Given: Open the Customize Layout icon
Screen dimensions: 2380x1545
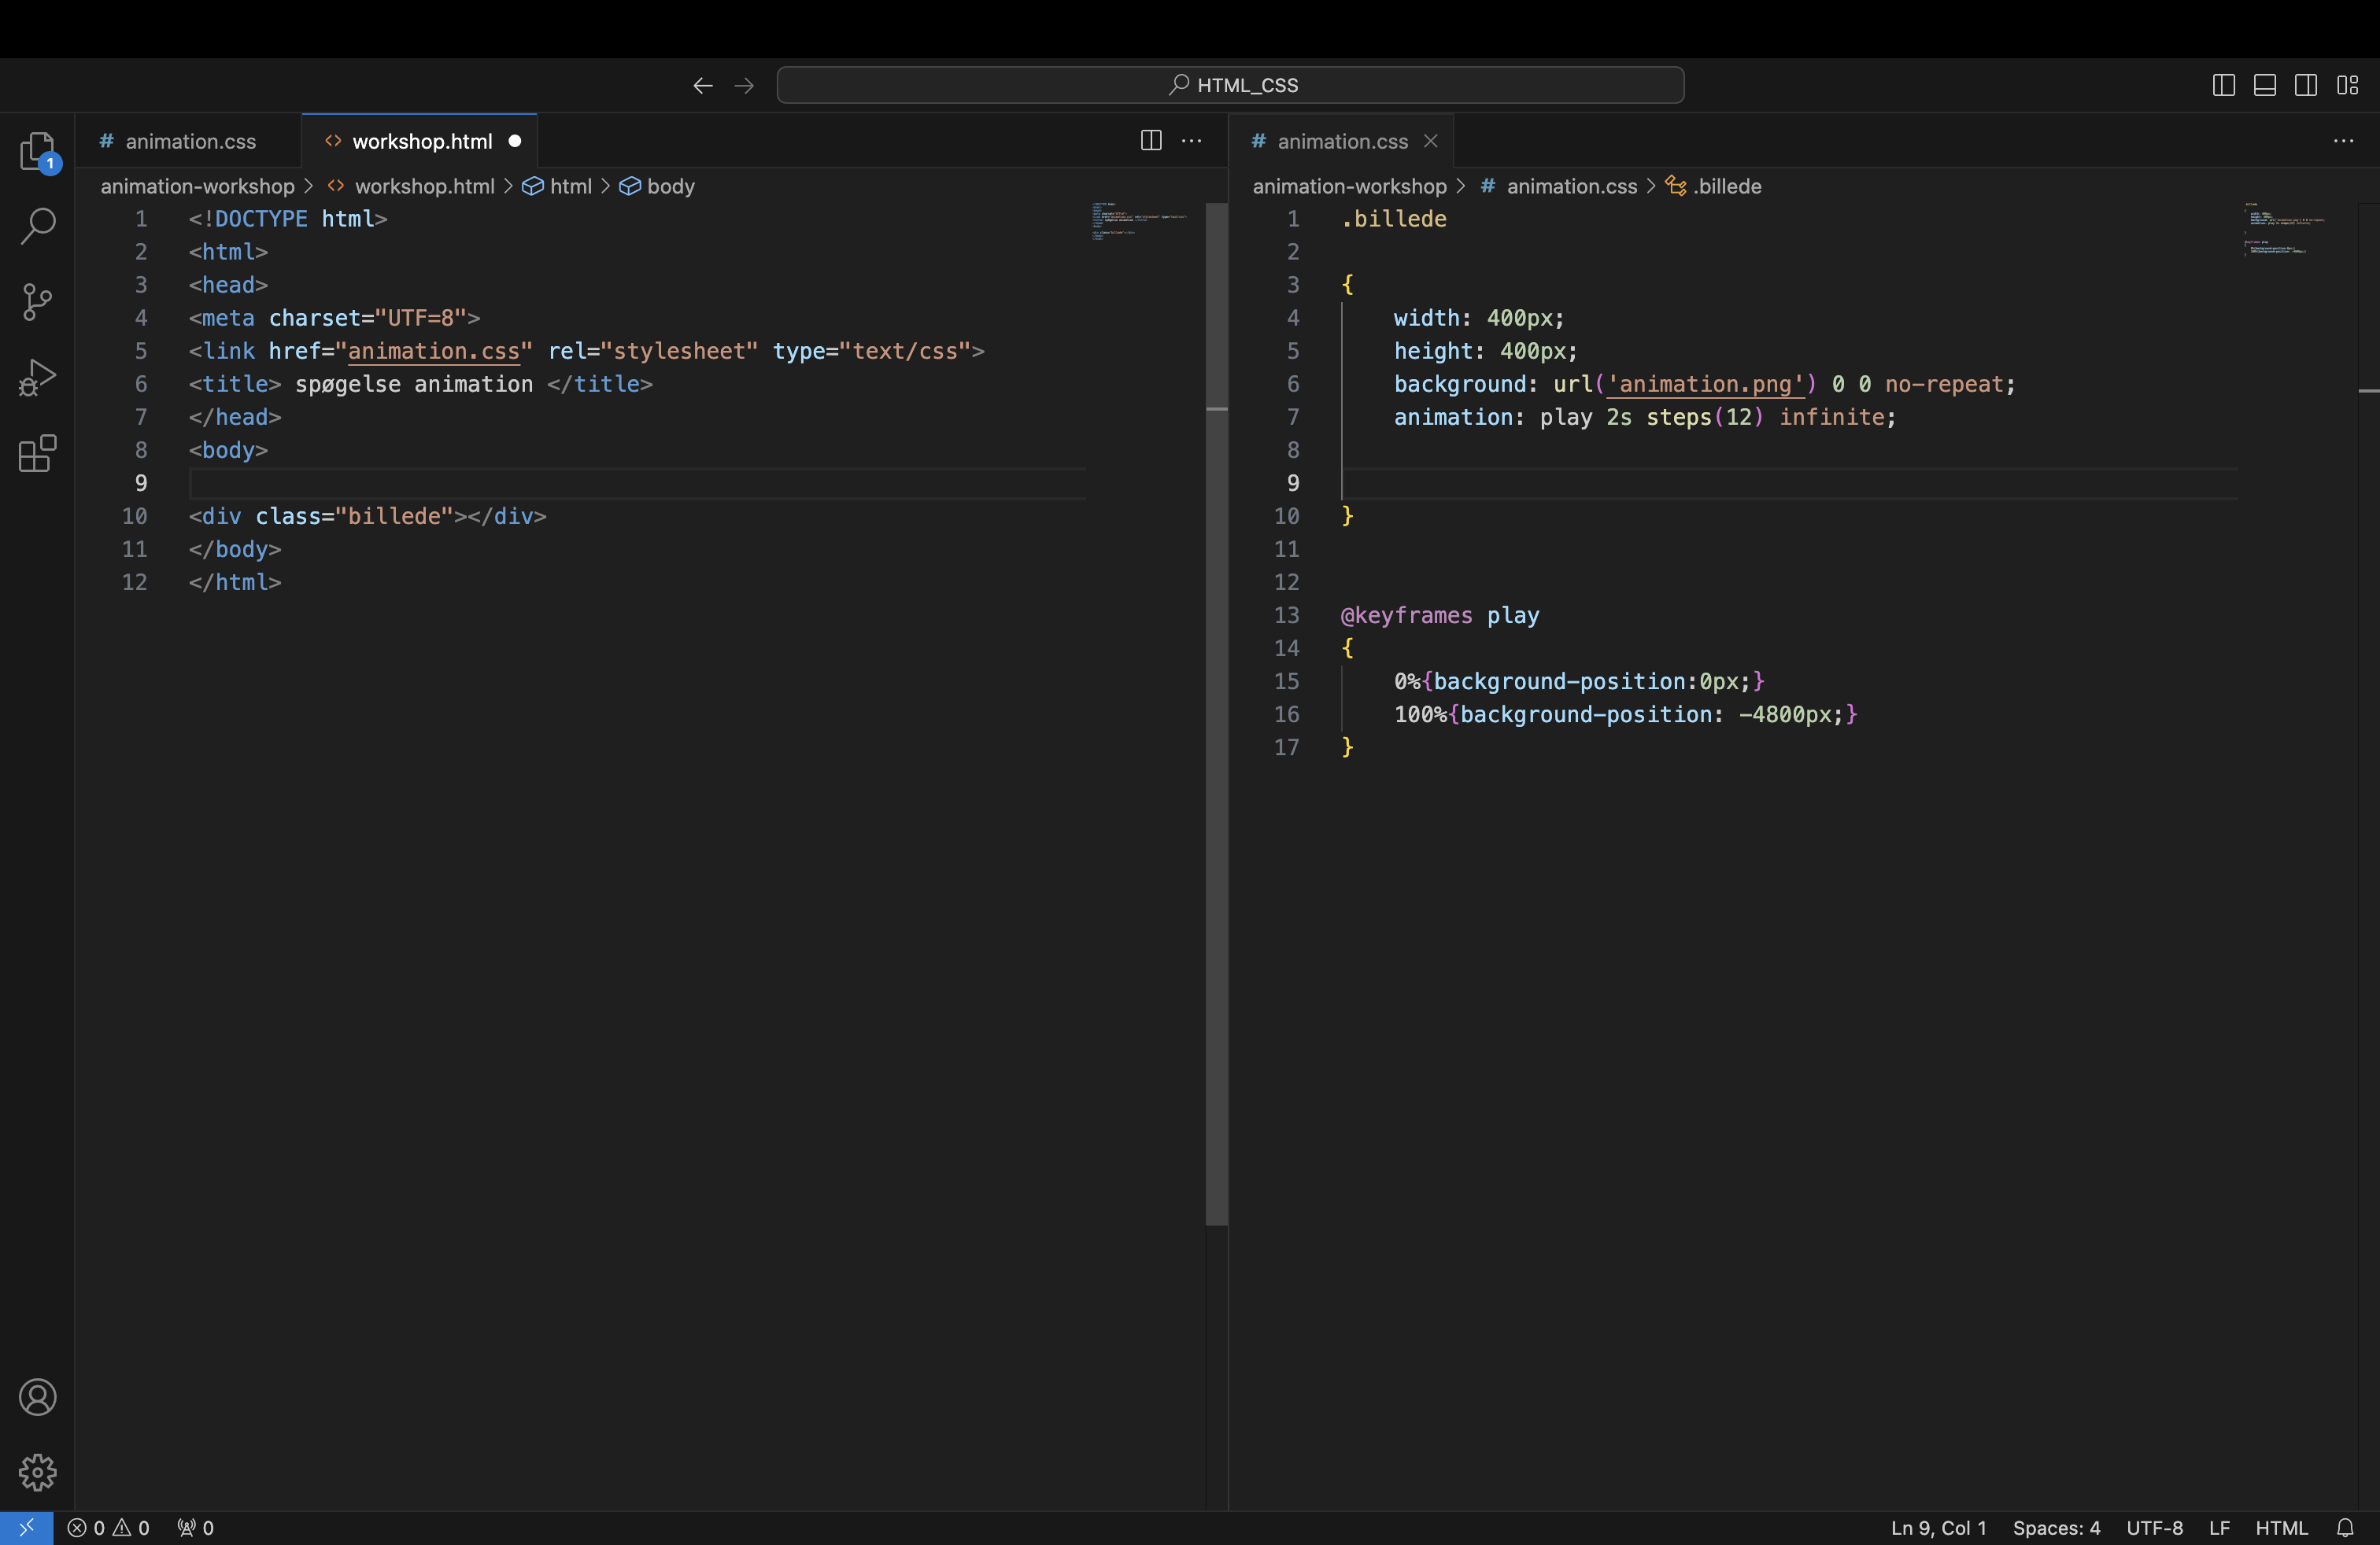Looking at the screenshot, I should coord(2348,86).
